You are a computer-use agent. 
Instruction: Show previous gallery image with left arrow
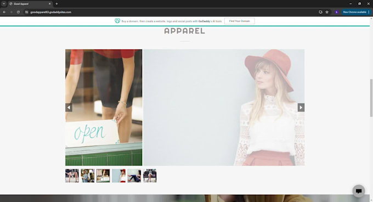click(69, 108)
